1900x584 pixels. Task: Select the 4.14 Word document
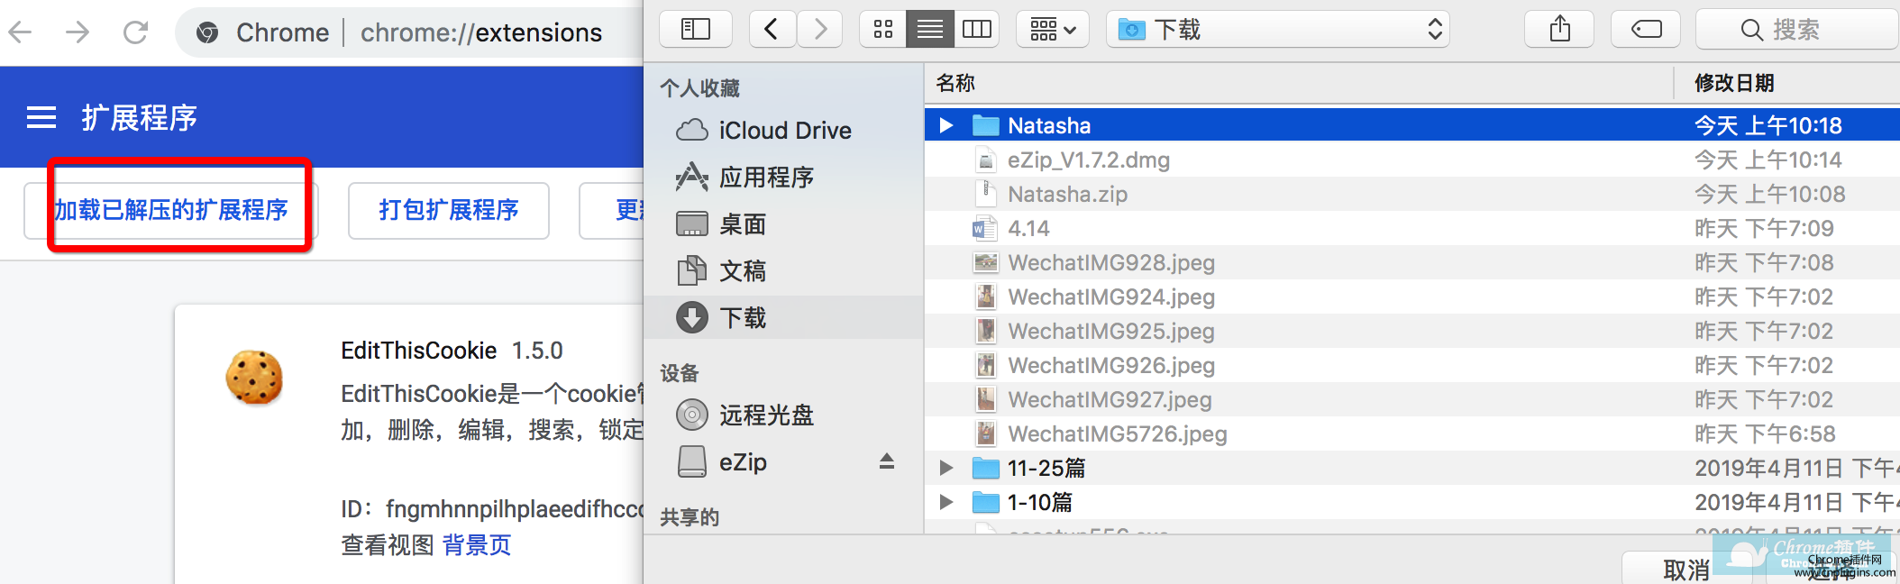point(1412,228)
